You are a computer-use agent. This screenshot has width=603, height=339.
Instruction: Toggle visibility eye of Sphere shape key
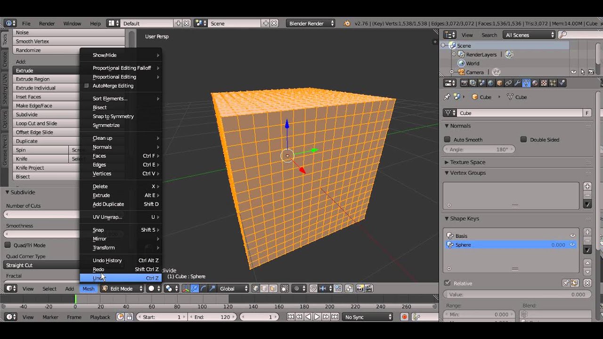click(x=572, y=245)
